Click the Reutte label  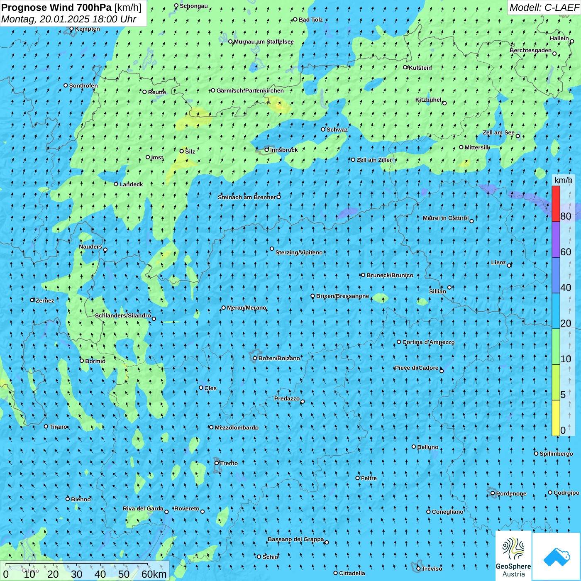pyautogui.click(x=157, y=92)
